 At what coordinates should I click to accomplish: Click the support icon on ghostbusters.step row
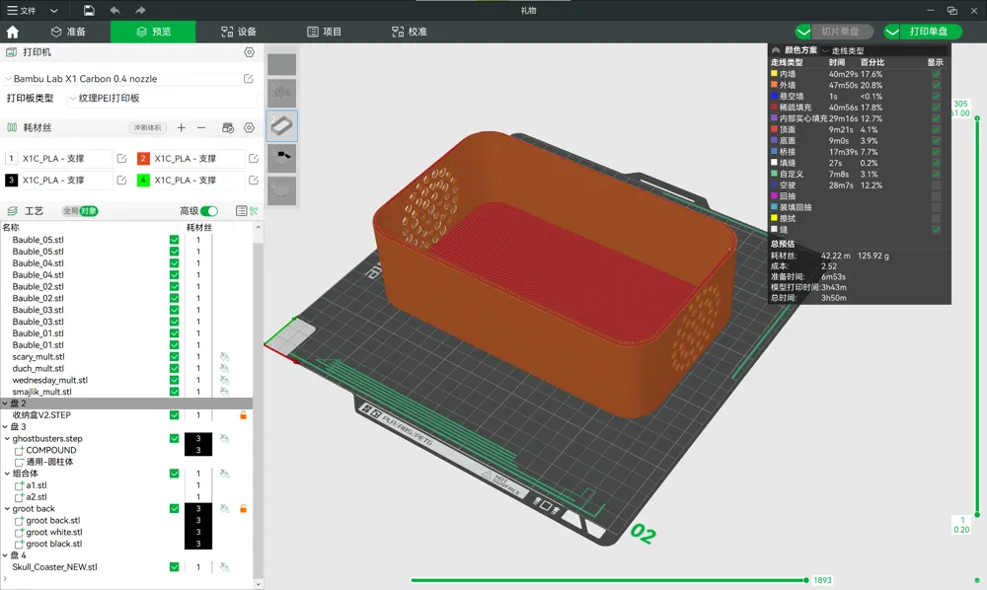tap(225, 438)
